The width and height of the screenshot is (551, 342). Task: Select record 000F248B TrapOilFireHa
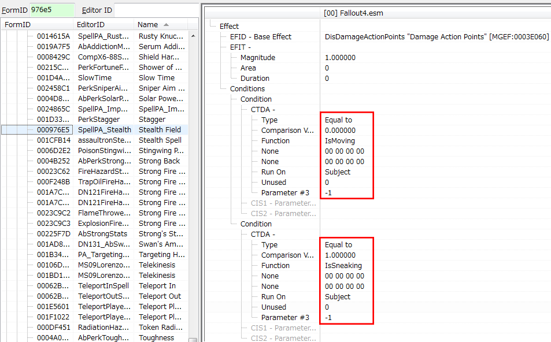pyautogui.click(x=94, y=181)
